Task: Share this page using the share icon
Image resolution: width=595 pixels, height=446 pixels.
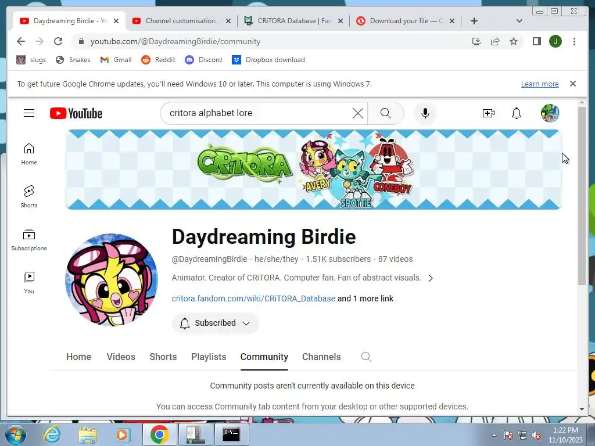Action: click(495, 41)
